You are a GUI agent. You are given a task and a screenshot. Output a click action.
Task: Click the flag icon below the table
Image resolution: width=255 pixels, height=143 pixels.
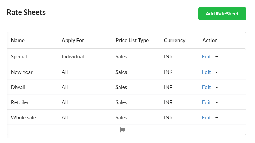(x=123, y=130)
